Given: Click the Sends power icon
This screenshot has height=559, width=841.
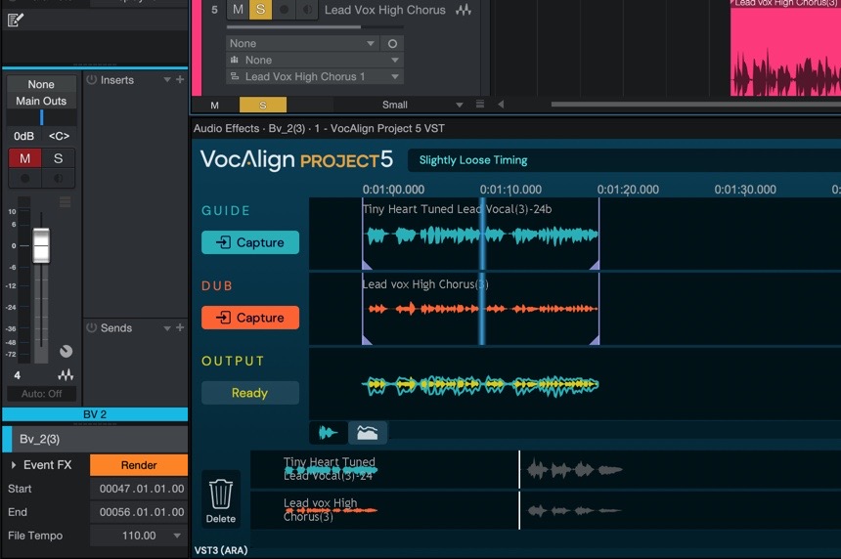Looking at the screenshot, I should [x=91, y=328].
